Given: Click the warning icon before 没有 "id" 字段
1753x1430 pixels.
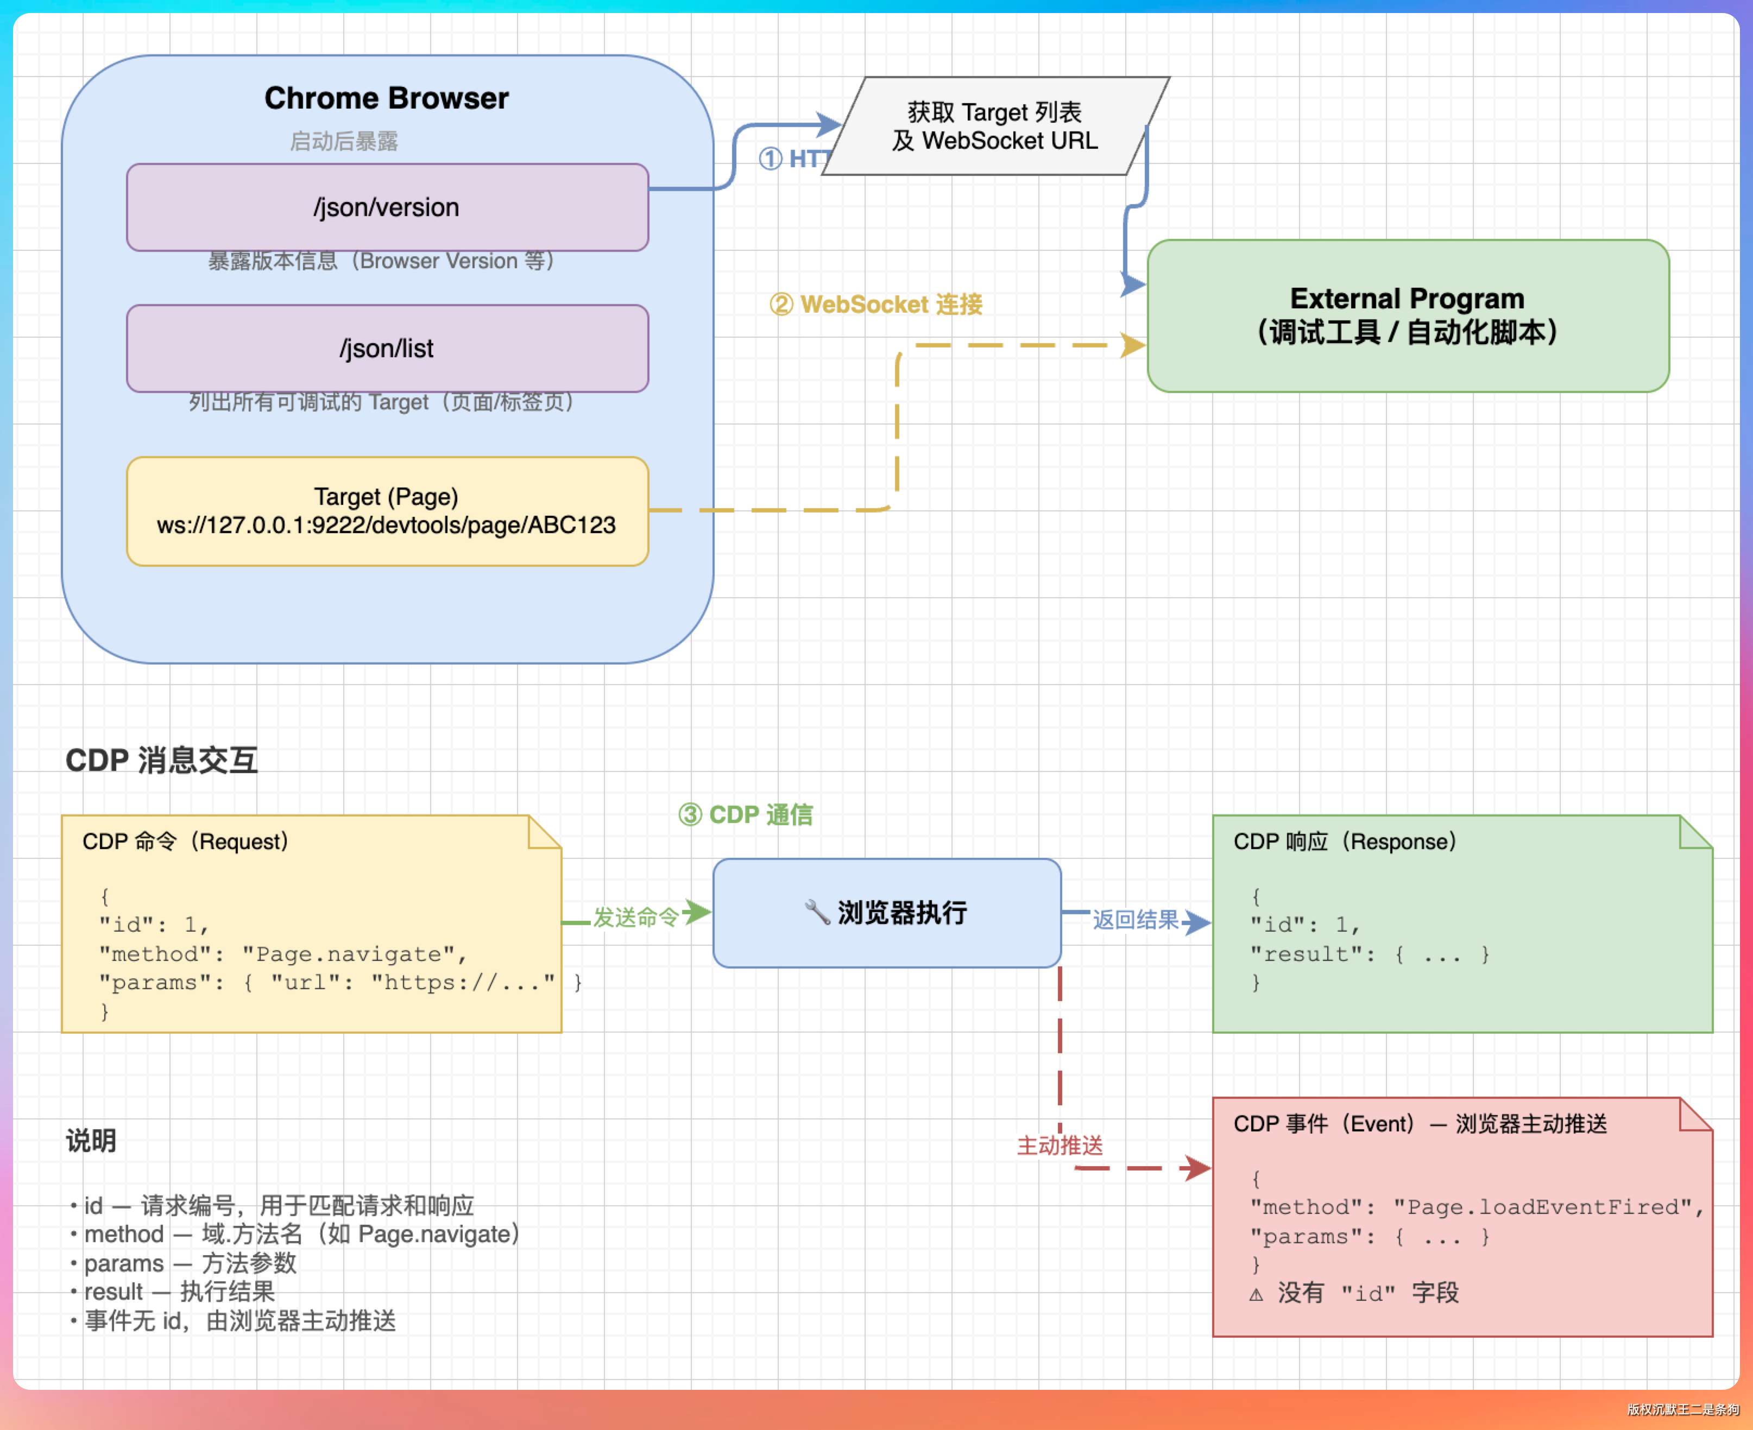Looking at the screenshot, I should tap(1256, 1294).
